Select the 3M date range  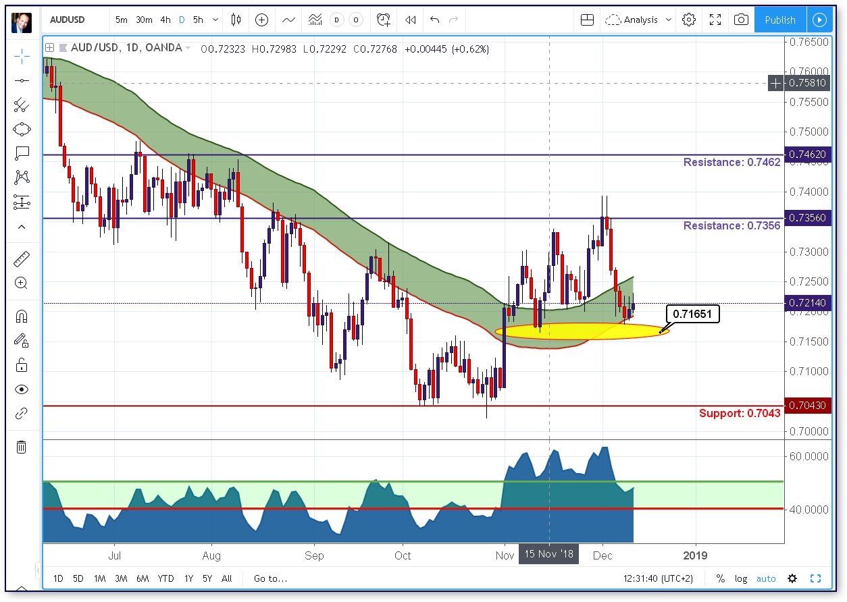click(121, 578)
